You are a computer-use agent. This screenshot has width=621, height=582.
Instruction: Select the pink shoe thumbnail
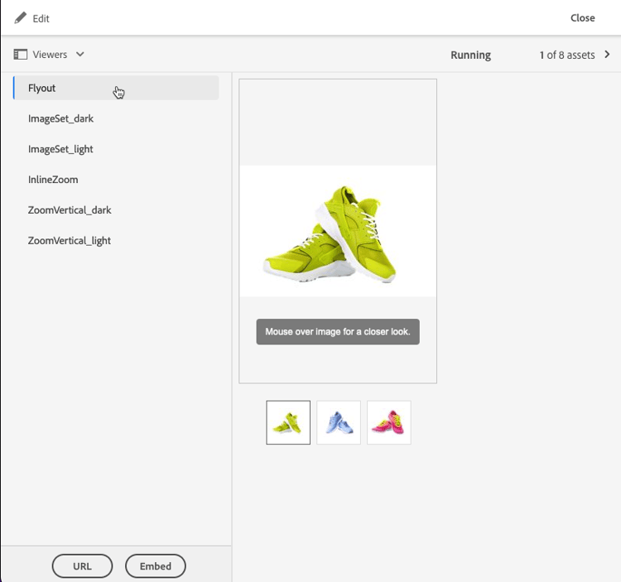pos(389,422)
